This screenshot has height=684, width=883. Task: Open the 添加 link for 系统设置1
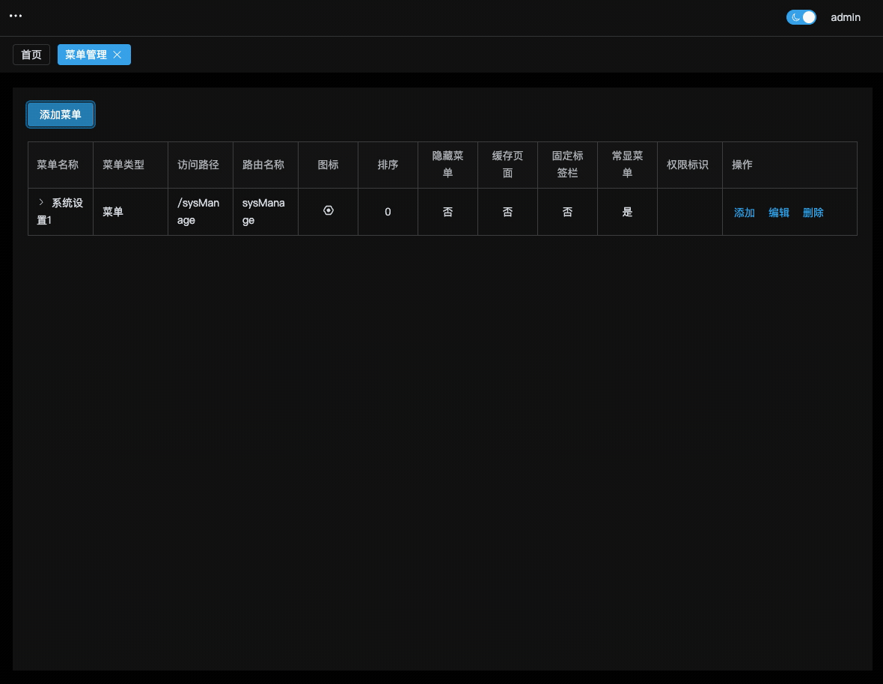click(744, 213)
